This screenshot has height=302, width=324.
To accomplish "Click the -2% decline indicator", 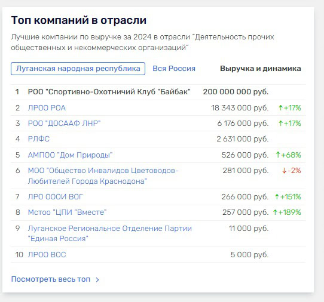I will point(292,170).
